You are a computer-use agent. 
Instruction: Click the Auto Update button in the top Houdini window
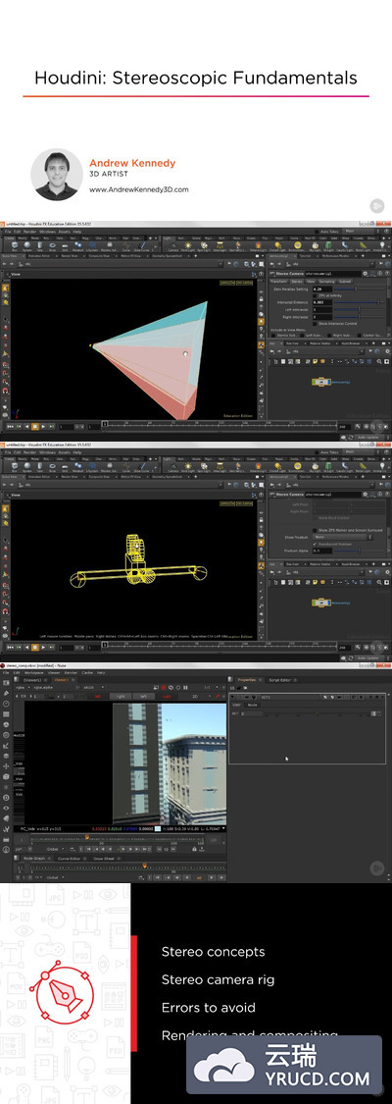pyautogui.click(x=367, y=438)
